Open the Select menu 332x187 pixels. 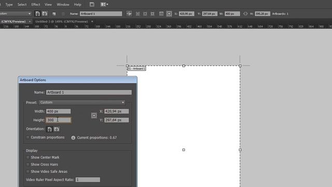click(22, 5)
